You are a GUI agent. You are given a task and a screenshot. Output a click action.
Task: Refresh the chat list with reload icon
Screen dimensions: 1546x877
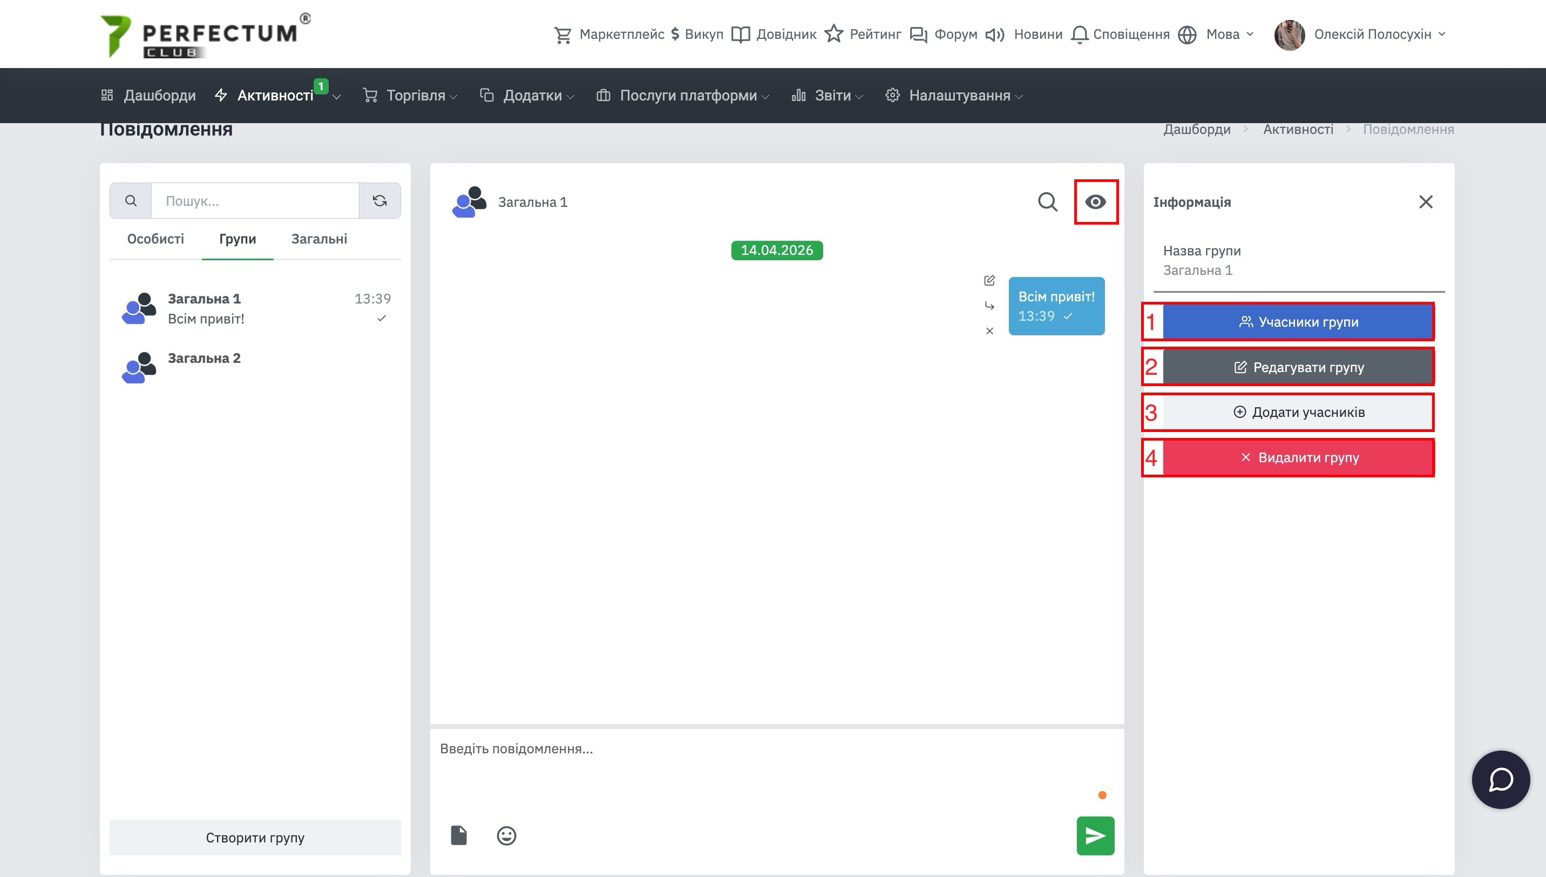click(x=379, y=200)
